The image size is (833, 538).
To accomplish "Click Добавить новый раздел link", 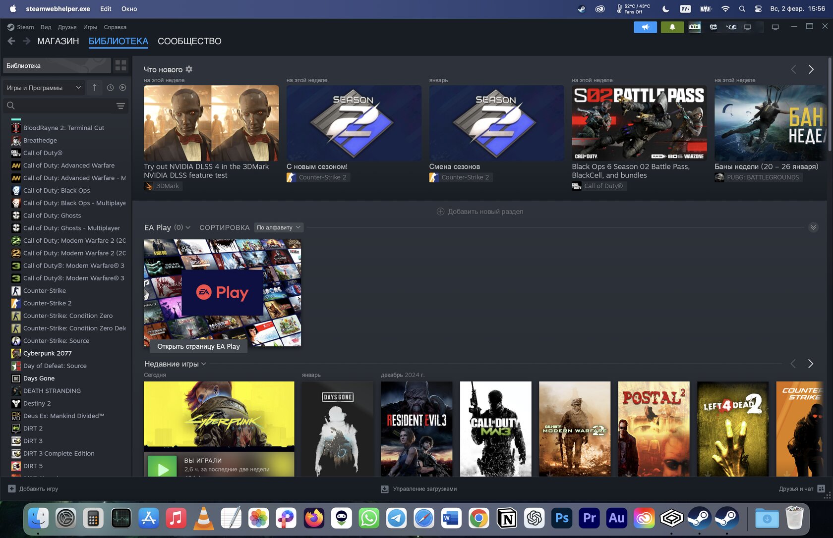I will point(485,212).
